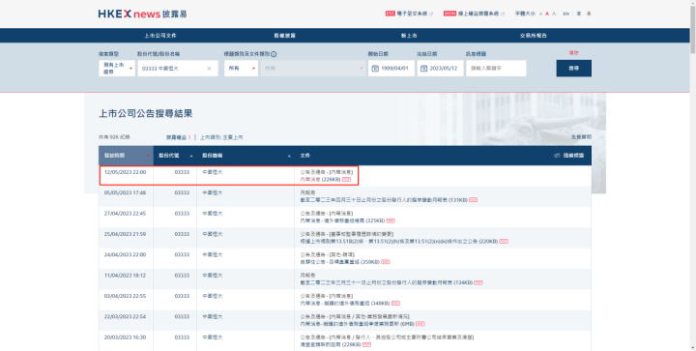Clear the 03333 stock code with X icon
The width and height of the screenshot is (696, 351).
point(209,69)
